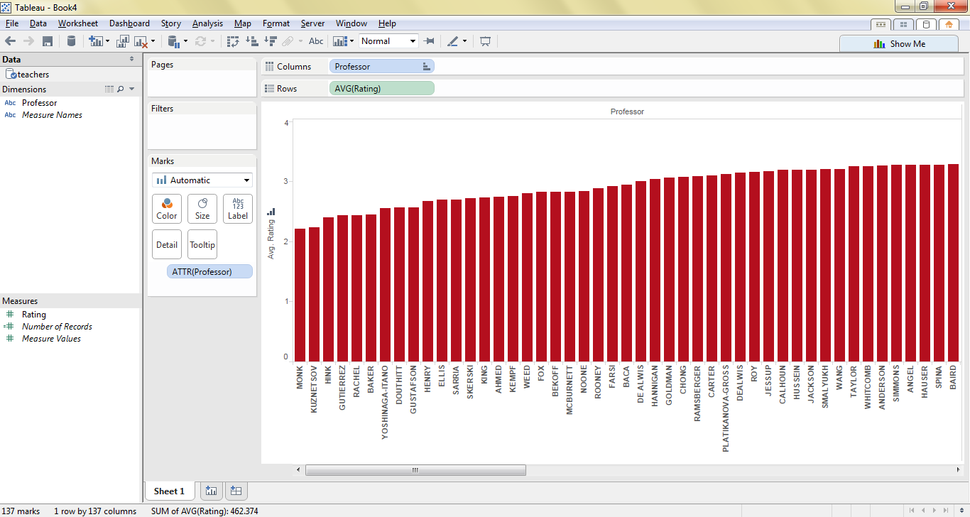Open the Format menu
Viewport: 970px width, 517px height.
[x=276, y=23]
